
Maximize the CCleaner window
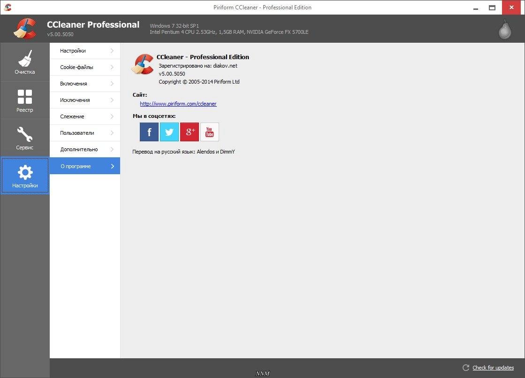(492, 8)
